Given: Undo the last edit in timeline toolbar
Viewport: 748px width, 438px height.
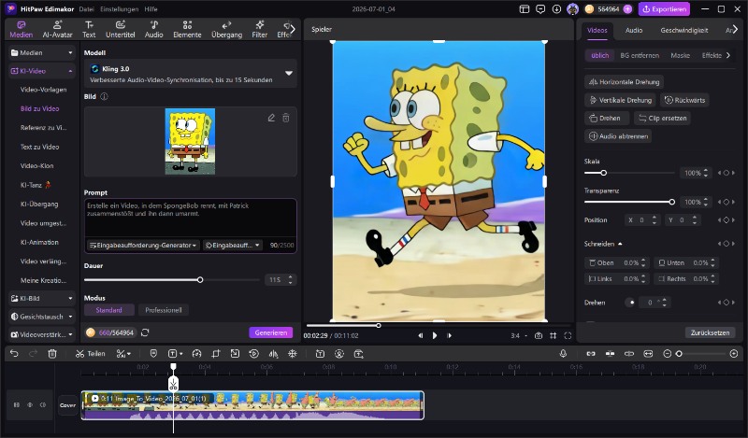Looking at the screenshot, I should 14,354.
